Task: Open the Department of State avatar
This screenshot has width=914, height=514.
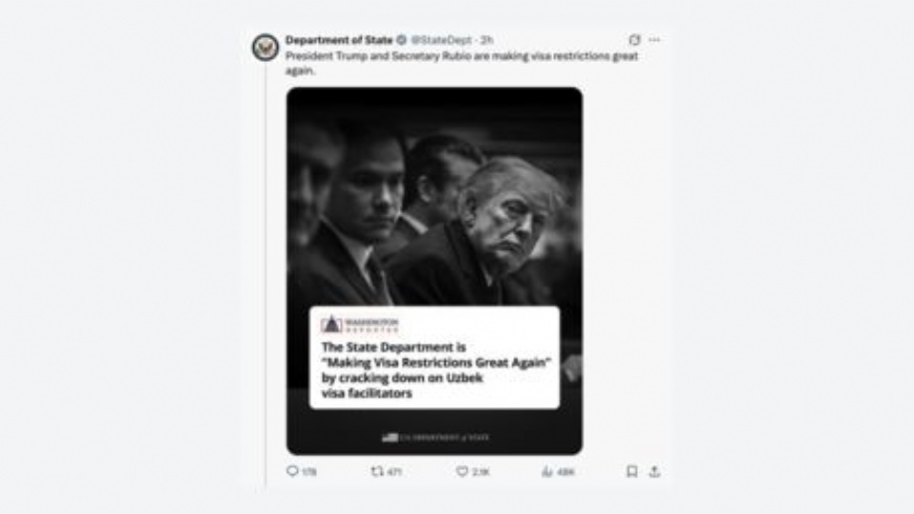Action: (x=266, y=48)
